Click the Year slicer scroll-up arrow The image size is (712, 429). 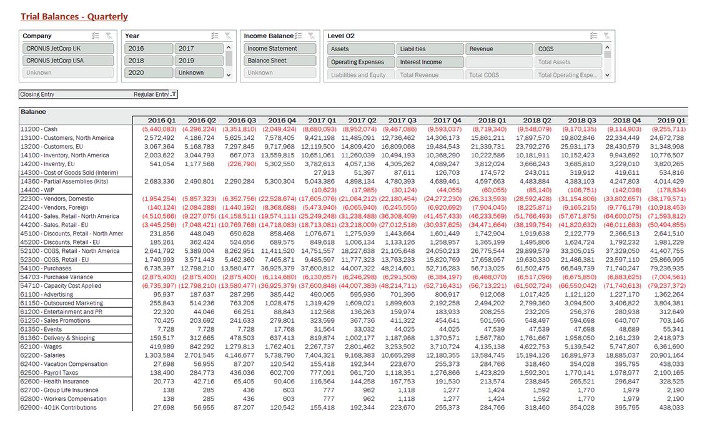click(229, 47)
